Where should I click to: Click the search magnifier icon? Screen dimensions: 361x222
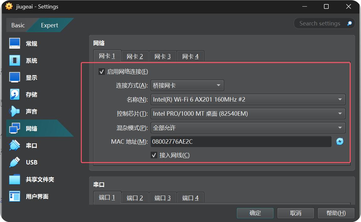[x=349, y=23]
